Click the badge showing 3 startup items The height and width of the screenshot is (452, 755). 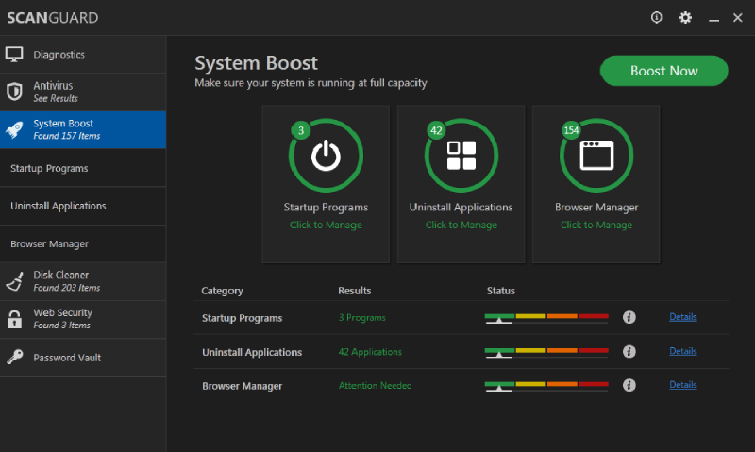coord(301,130)
